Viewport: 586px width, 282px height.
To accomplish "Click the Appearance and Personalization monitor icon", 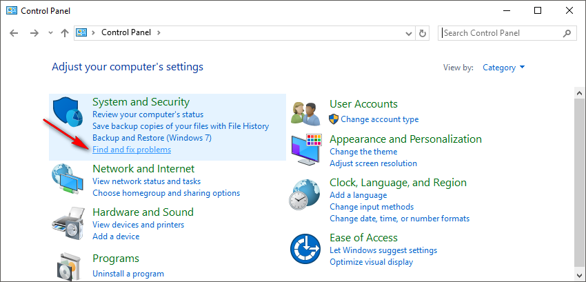I will pos(307,150).
